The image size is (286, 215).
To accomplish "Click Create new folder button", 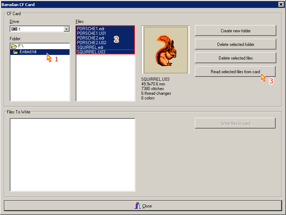I will pos(235,31).
